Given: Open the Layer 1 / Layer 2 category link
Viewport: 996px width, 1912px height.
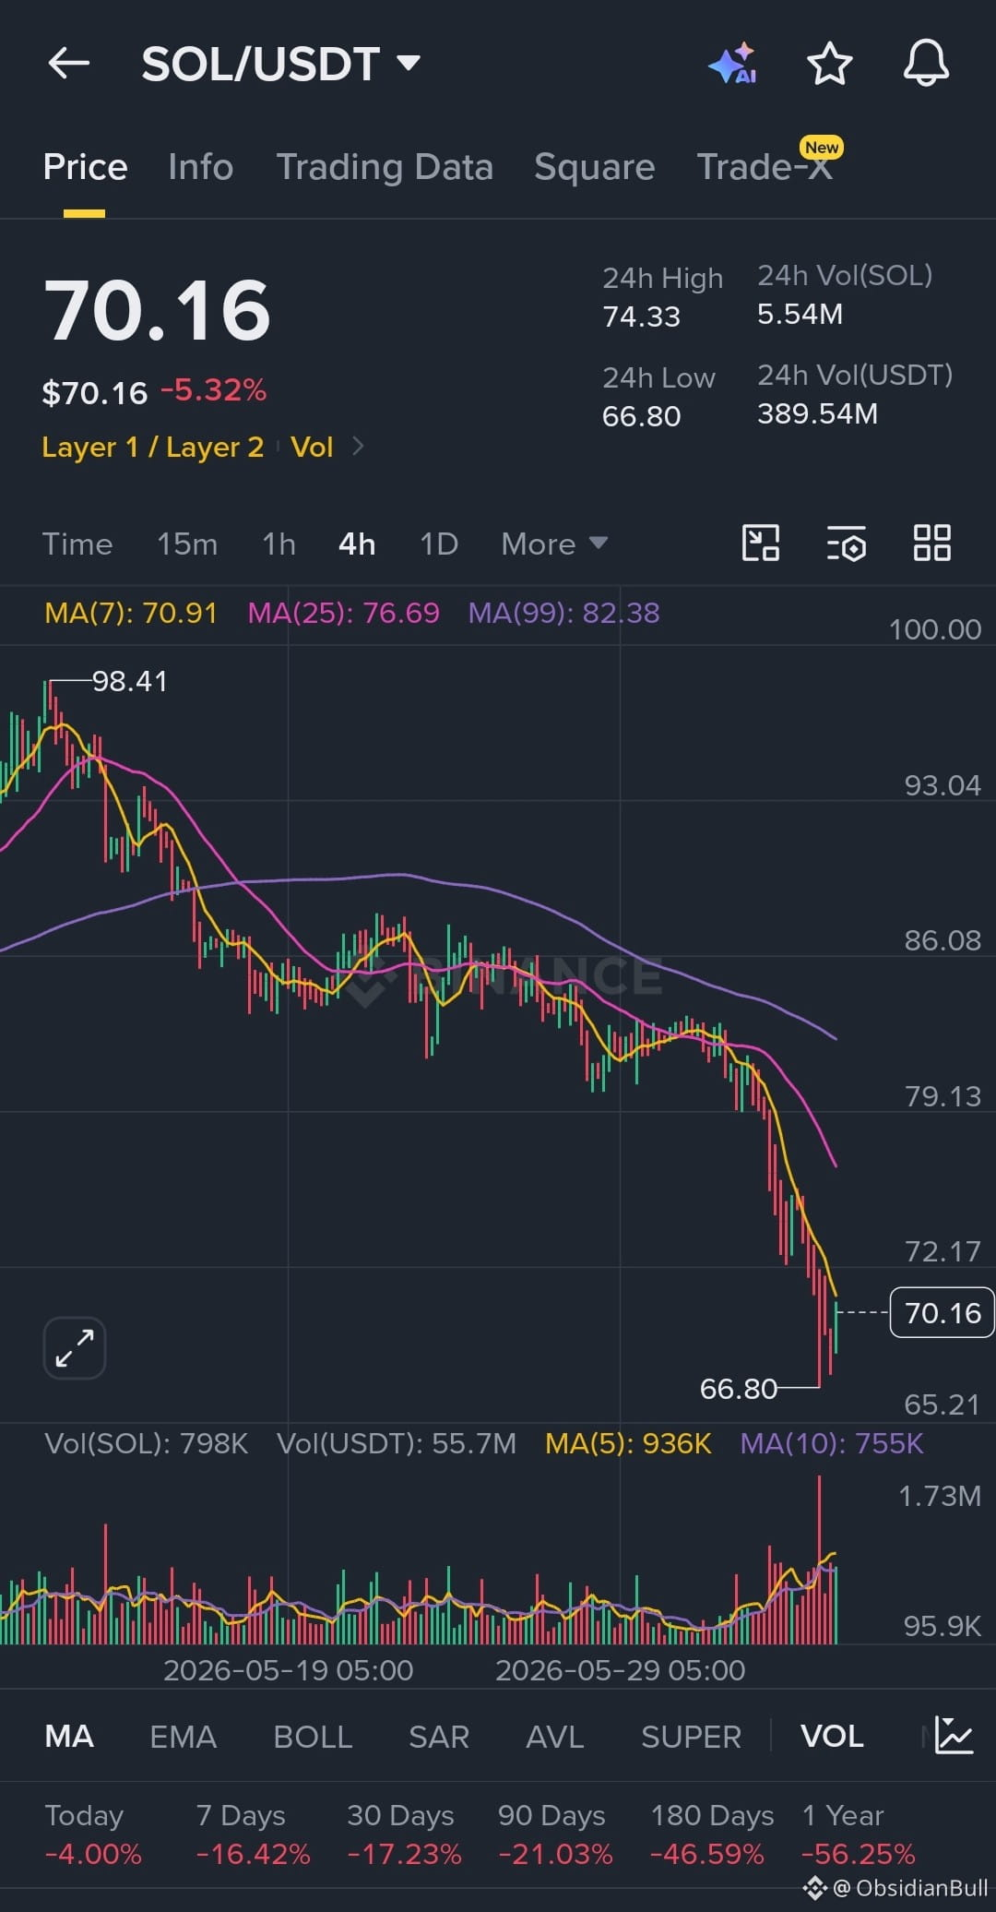Looking at the screenshot, I should point(153,447).
